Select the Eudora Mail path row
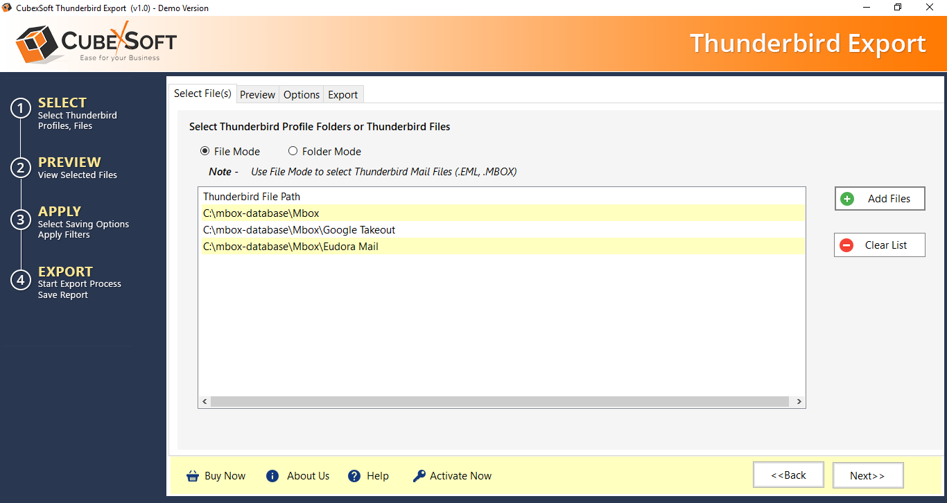947x503 pixels. pos(503,247)
